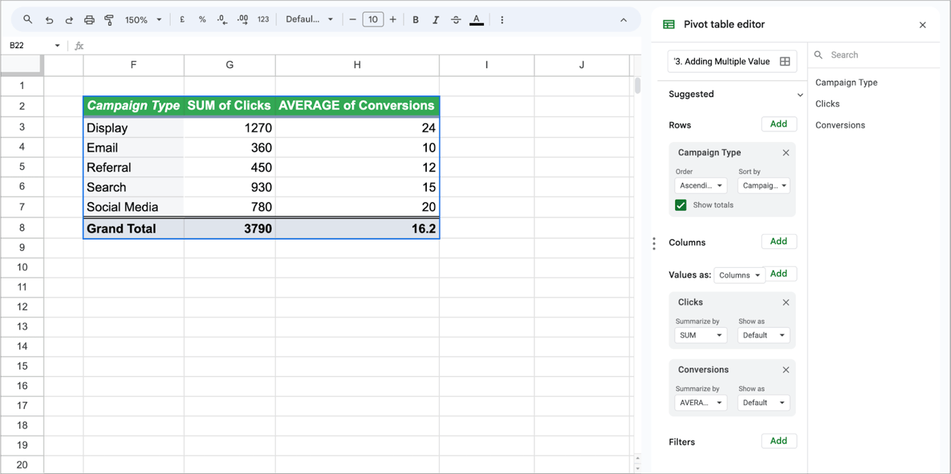
Task: Toggle strikethrough formatting
Action: pos(456,19)
